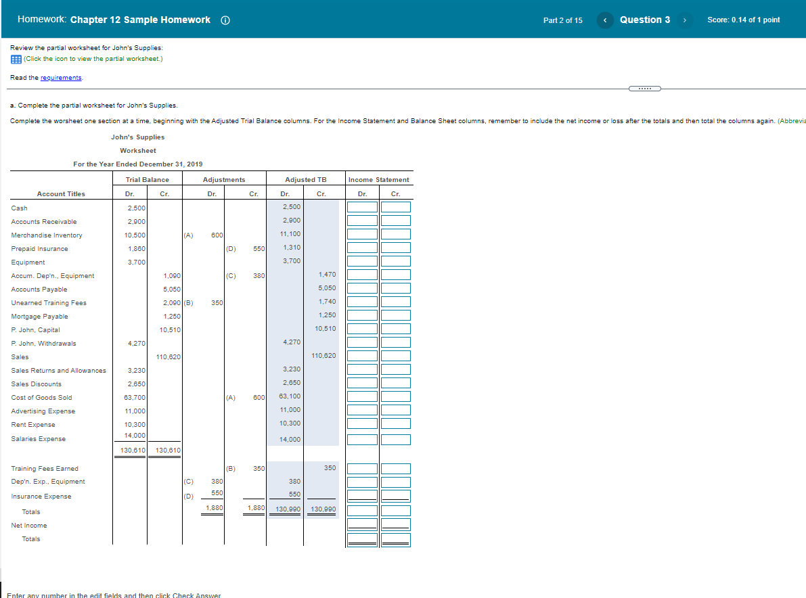Click Accounts Receivable Income Statement Dr. field

[362, 221]
